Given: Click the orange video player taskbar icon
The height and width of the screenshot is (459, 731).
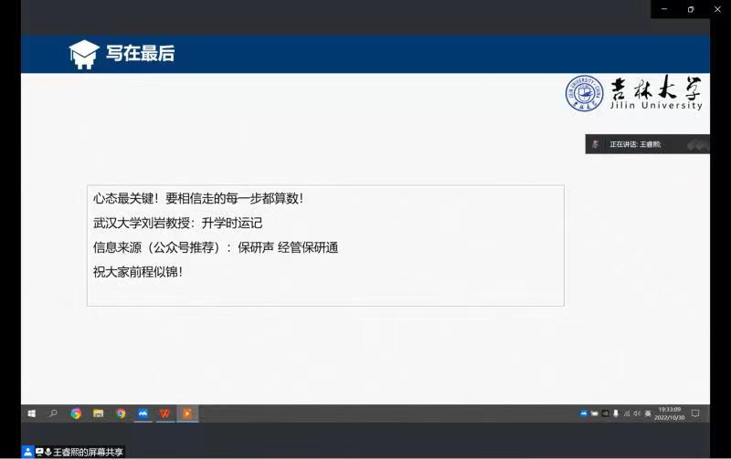Looking at the screenshot, I should 187,413.
